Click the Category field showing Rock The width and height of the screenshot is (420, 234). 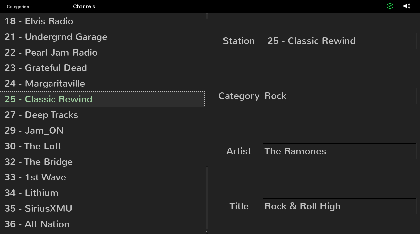click(340, 96)
